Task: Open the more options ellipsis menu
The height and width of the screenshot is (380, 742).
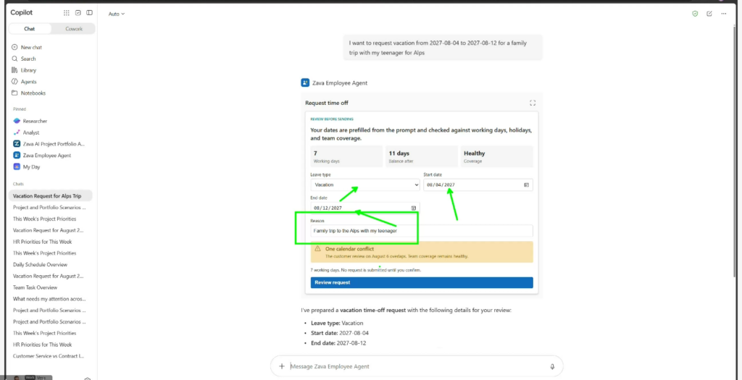Action: click(x=724, y=14)
